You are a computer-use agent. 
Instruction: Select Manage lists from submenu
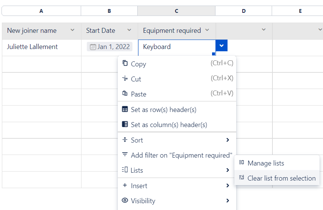tap(266, 163)
